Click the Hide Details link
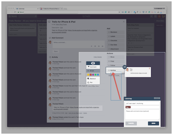173x135 pixels. click(x=97, y=57)
